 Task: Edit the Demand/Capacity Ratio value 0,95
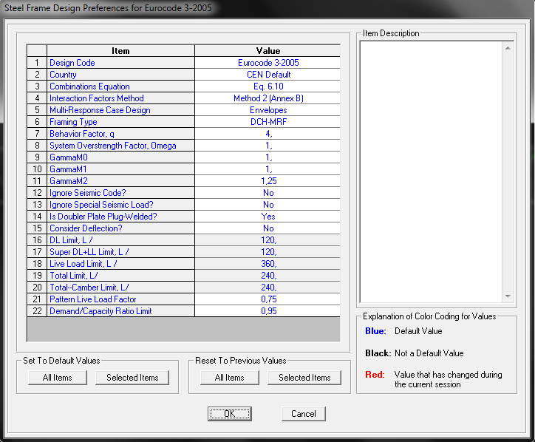point(267,311)
